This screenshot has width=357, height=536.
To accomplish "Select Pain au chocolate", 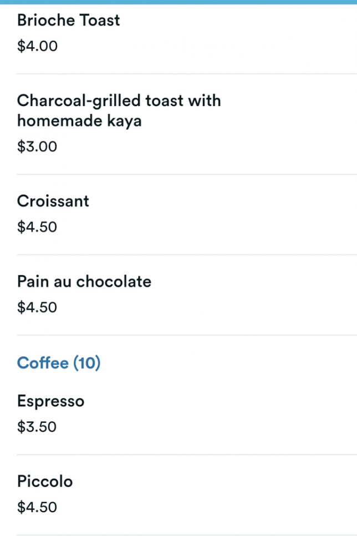I will 84,281.
